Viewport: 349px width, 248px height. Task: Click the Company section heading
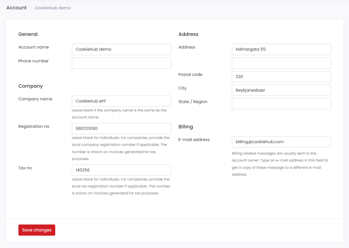[x=30, y=86]
